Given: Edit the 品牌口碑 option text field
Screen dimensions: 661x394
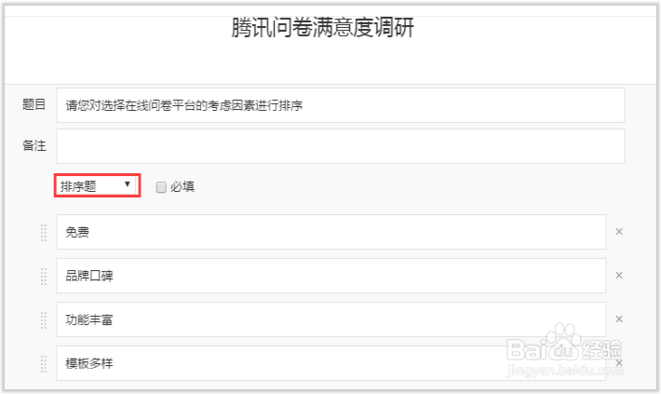Looking at the screenshot, I should point(330,276).
